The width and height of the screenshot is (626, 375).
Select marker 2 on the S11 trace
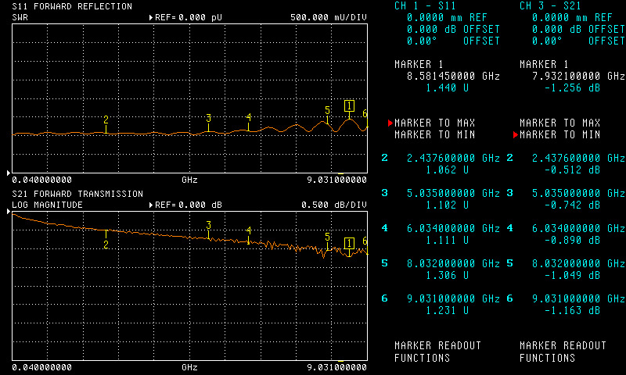pos(106,120)
